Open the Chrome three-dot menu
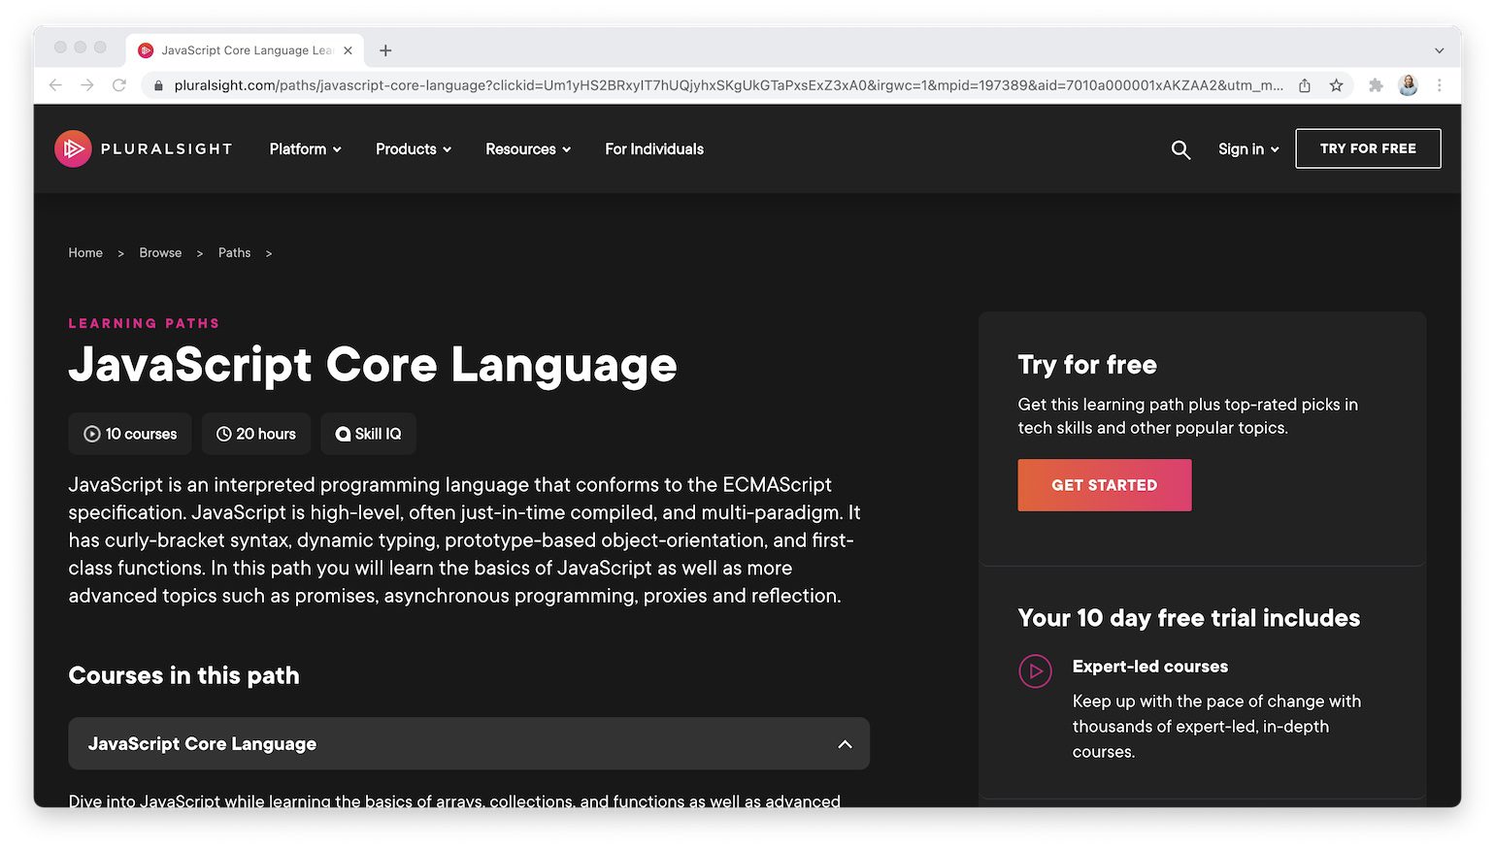This screenshot has width=1495, height=849. (x=1440, y=85)
